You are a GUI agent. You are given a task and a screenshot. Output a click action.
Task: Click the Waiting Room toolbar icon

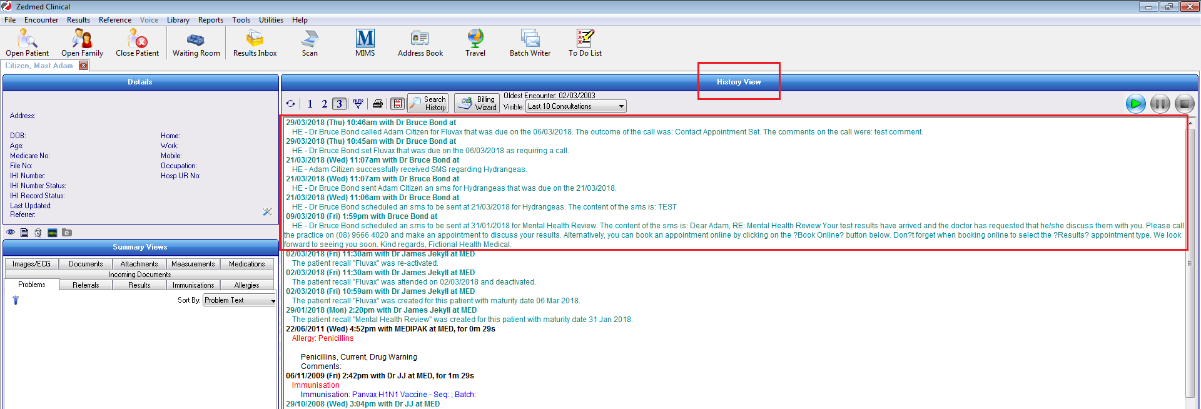(196, 43)
